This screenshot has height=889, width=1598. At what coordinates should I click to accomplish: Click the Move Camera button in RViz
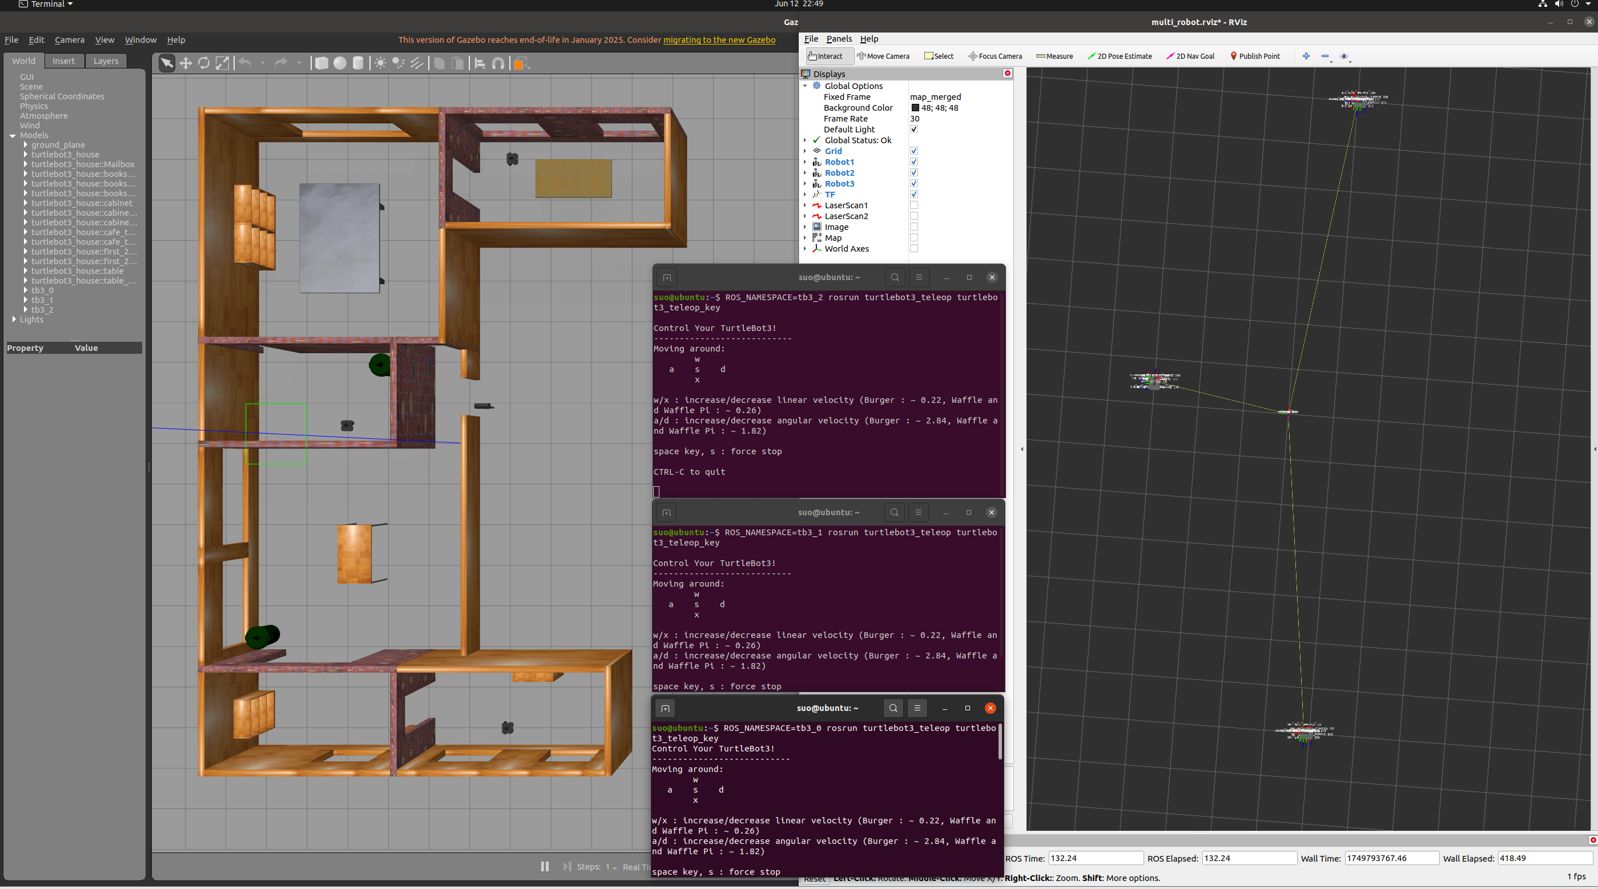(x=883, y=56)
